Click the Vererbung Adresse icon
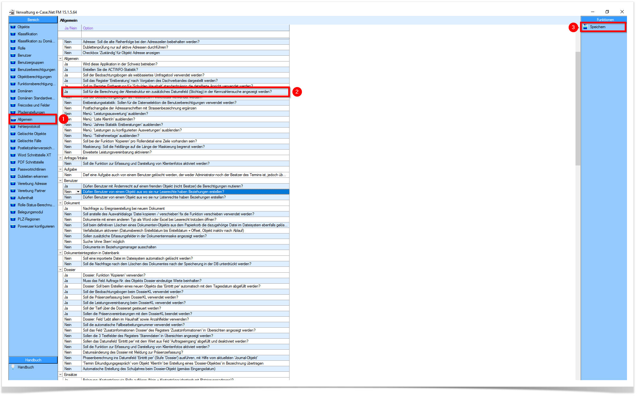The image size is (638, 396). click(x=13, y=184)
